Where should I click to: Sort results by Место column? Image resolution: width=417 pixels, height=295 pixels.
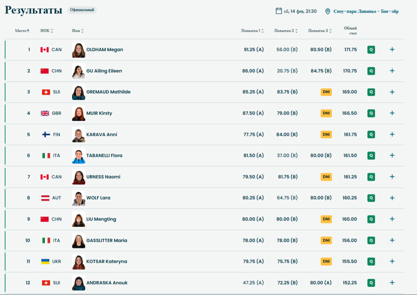(22, 31)
